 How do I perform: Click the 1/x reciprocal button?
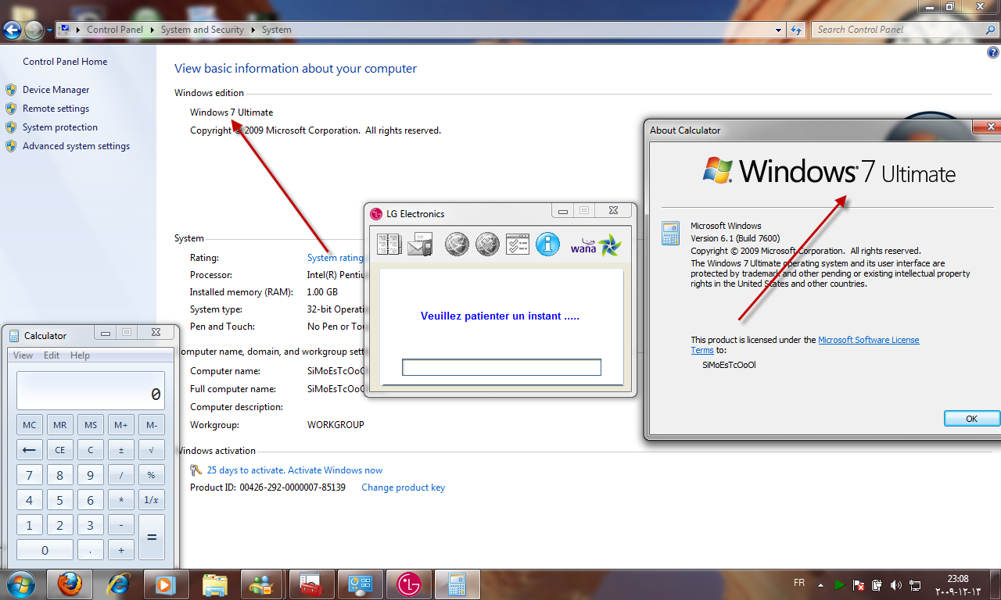[x=152, y=500]
